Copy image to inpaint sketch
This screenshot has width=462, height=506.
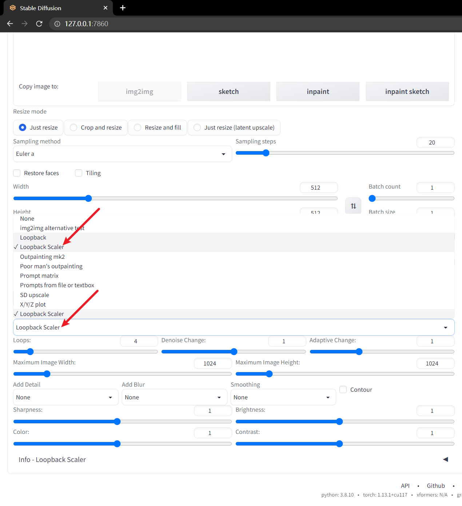point(407,91)
